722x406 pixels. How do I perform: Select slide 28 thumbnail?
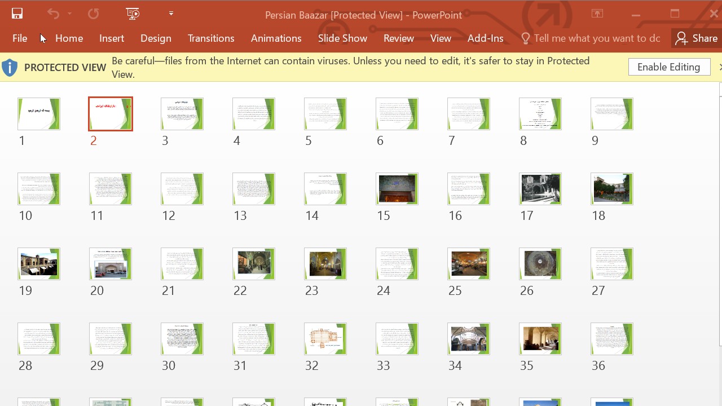(x=39, y=339)
